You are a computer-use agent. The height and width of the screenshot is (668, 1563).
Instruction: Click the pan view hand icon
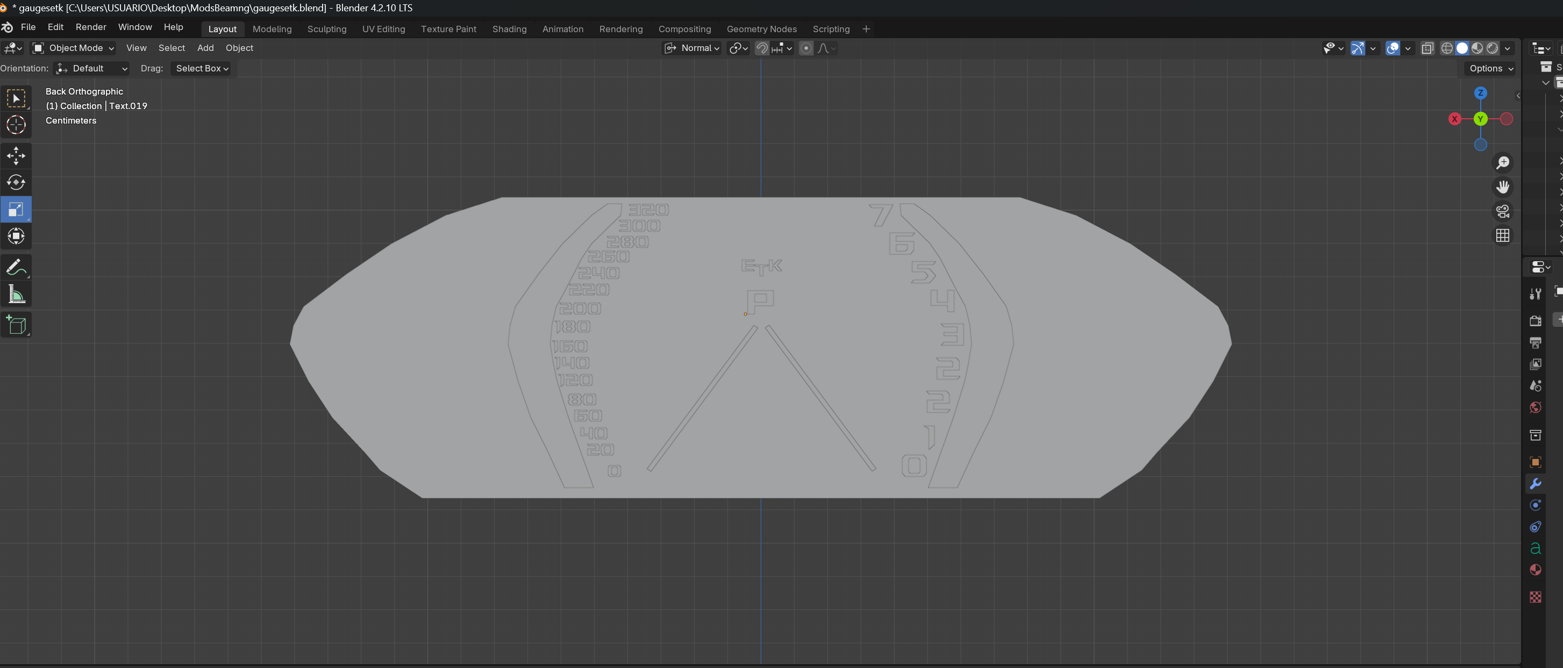tap(1502, 187)
